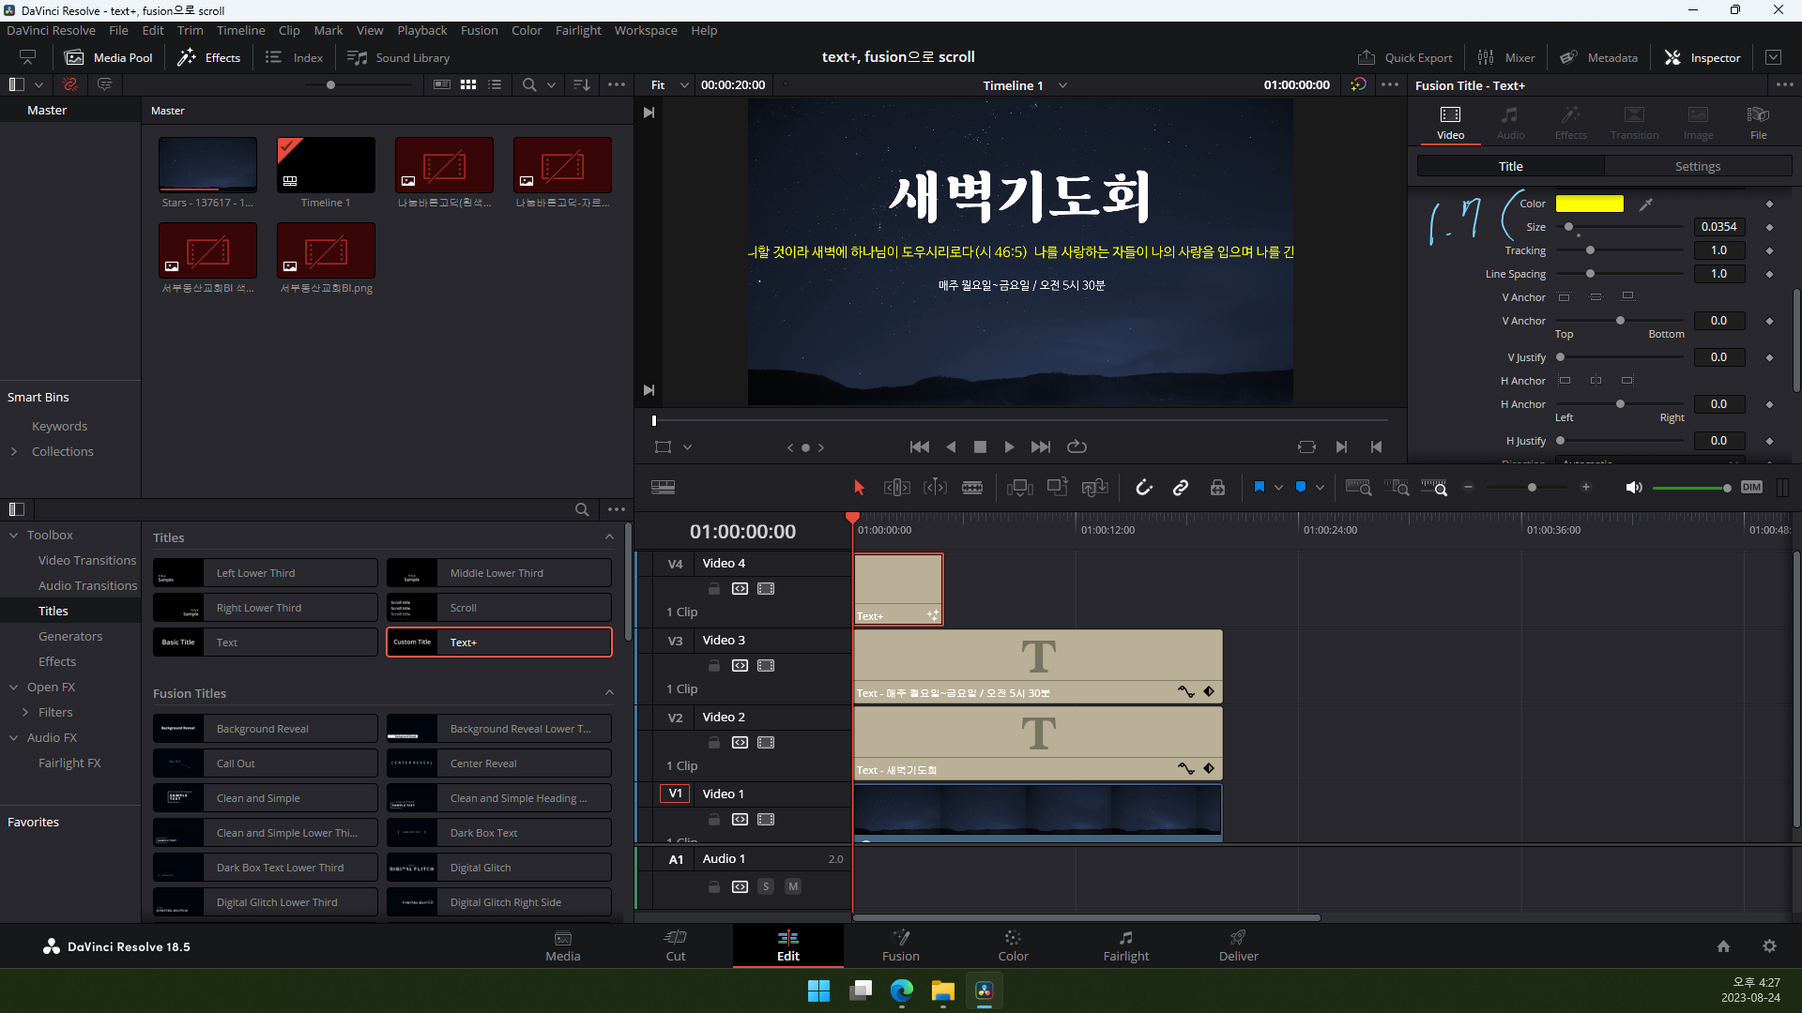This screenshot has width=1802, height=1013.
Task: Toggle Auto Track Selector on Video 3
Action: click(x=741, y=666)
